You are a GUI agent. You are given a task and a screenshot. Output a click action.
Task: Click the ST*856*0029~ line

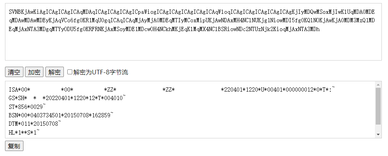click(27, 107)
